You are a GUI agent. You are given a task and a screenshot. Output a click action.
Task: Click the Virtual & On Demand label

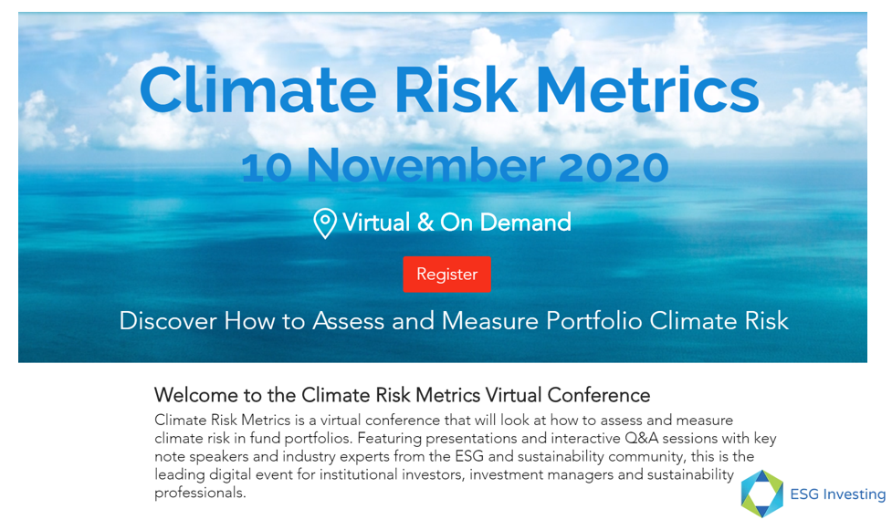tap(456, 223)
